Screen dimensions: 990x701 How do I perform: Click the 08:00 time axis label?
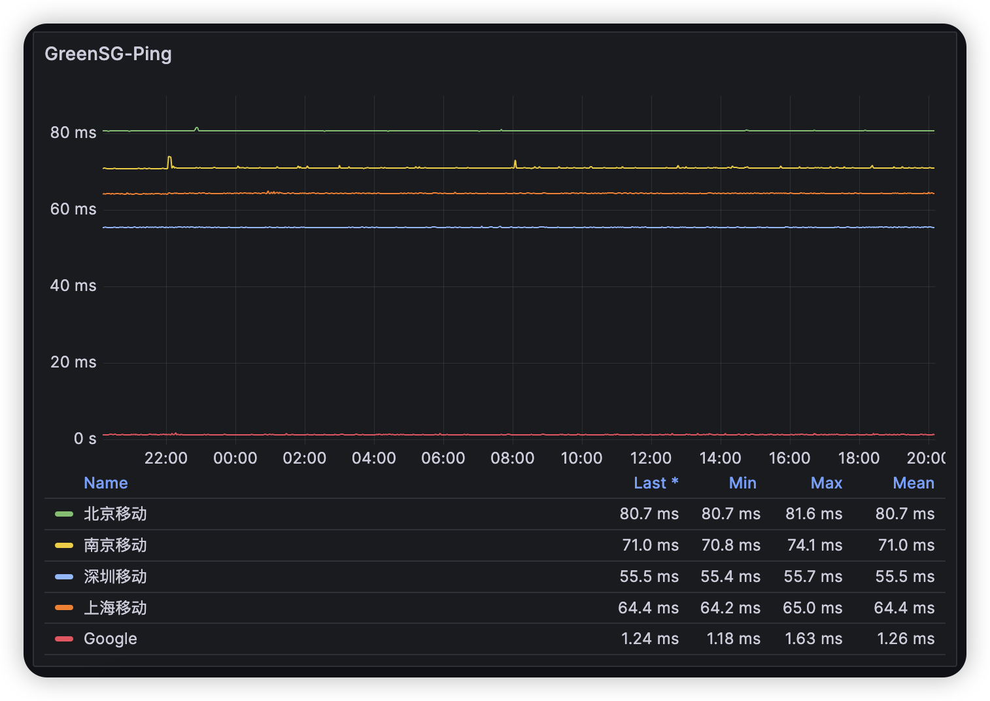[x=513, y=458]
